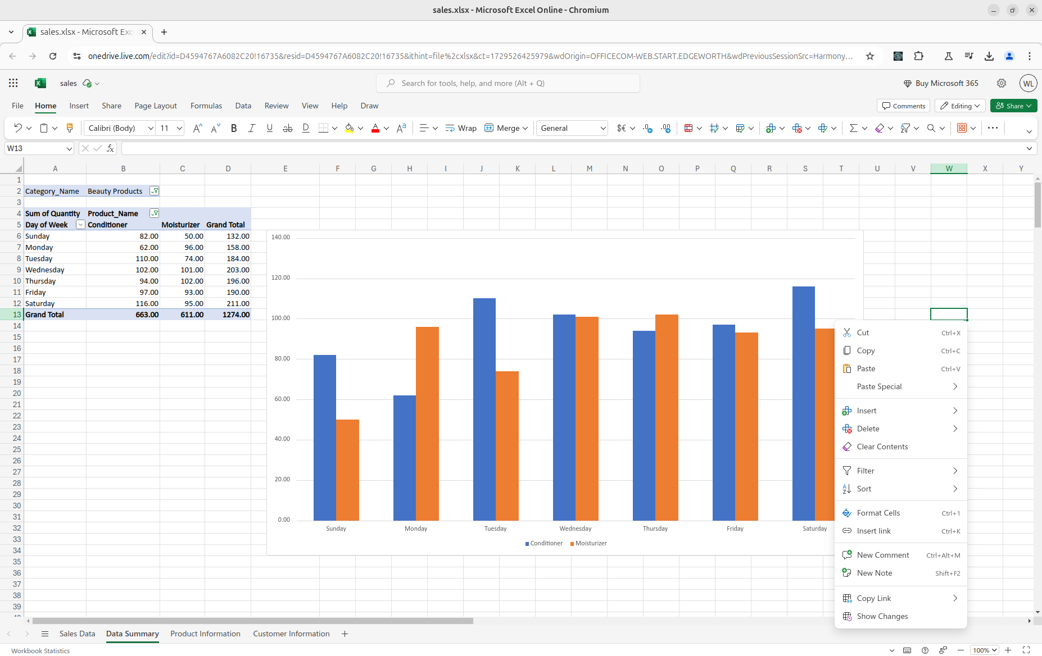
Task: Open the font name dropdown
Action: (x=150, y=128)
